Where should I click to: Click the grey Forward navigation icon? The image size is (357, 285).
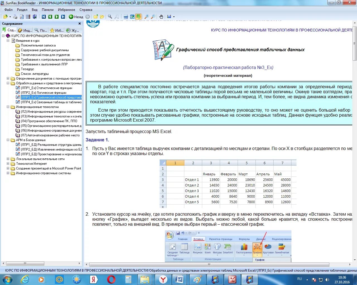88,17
